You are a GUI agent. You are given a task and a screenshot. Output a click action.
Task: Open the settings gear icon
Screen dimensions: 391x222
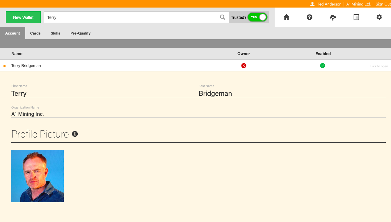(x=379, y=17)
